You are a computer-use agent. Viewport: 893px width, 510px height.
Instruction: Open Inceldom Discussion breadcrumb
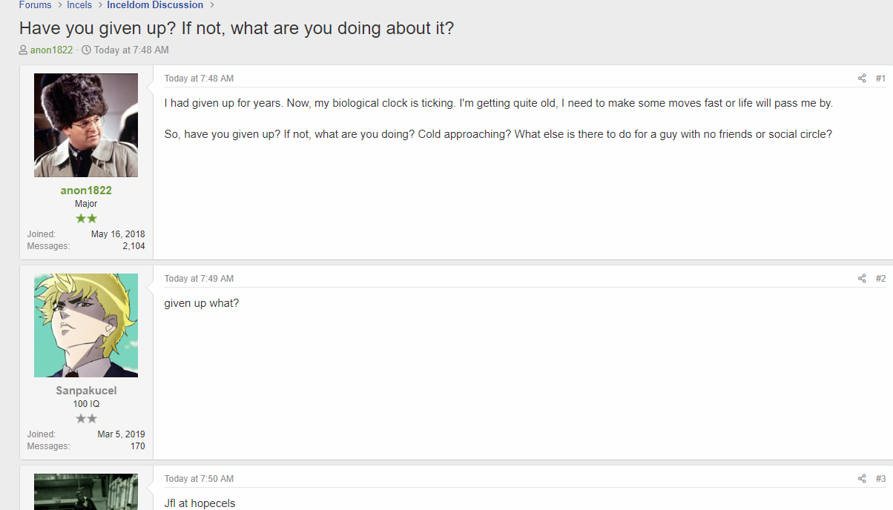[155, 5]
